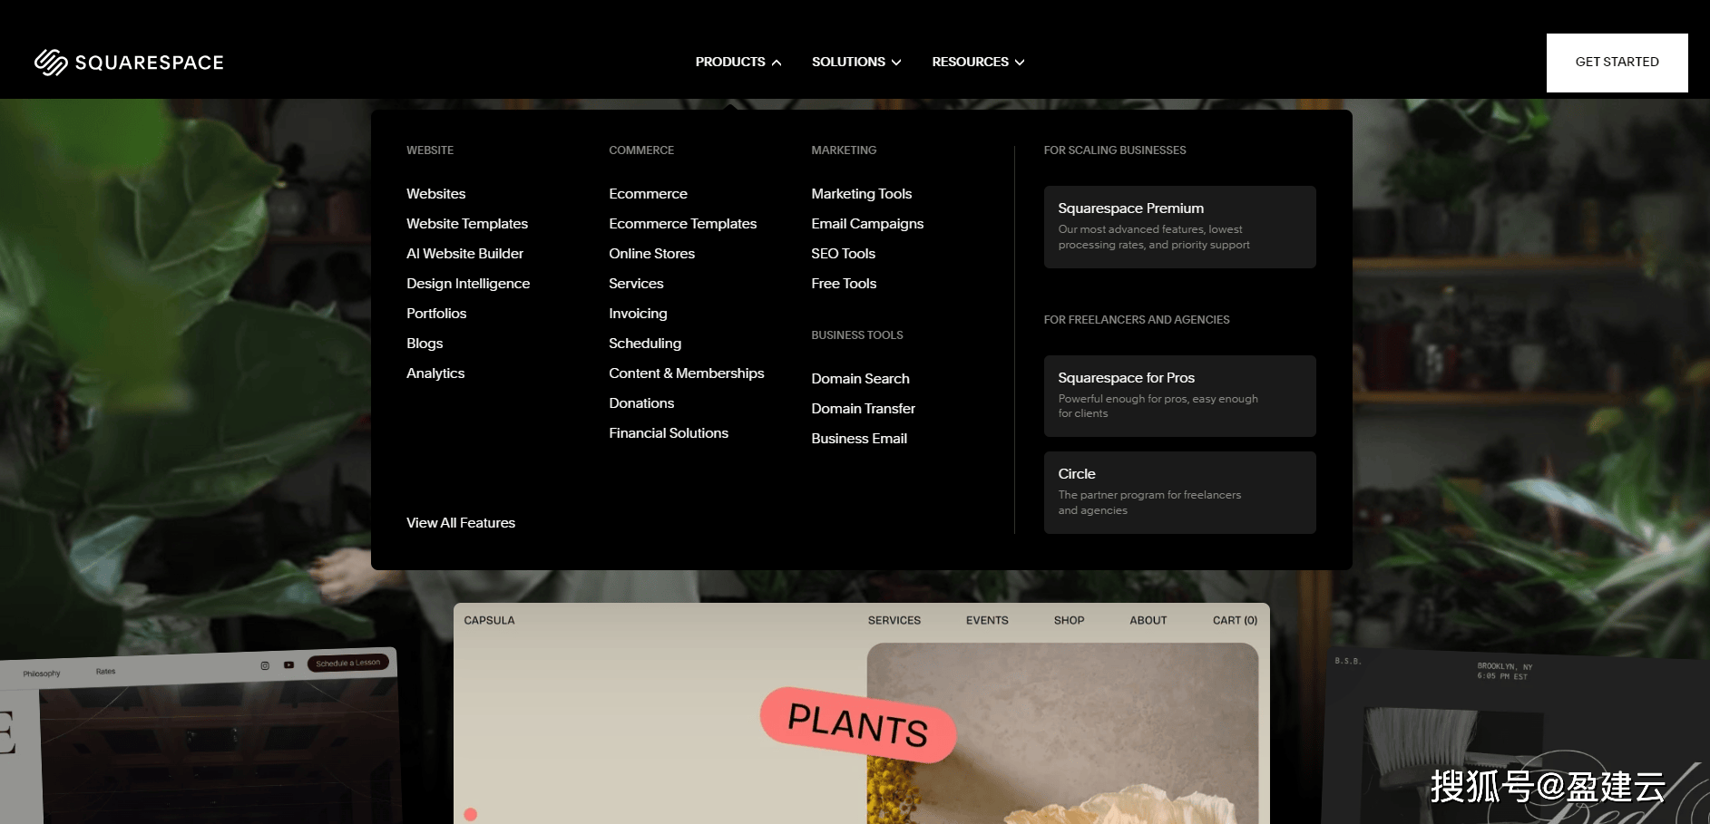Open Website Templates
Viewport: 1710px width, 824px height.
[x=467, y=224]
